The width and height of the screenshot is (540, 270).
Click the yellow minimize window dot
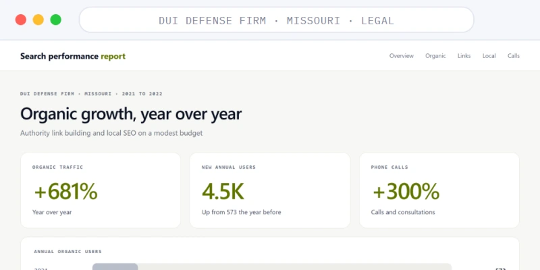click(x=38, y=20)
